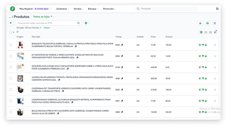Select the Kit Sapateira de Parede checkbox
Image resolution: width=227 pixels, height=127 pixels.
pos(11,56)
